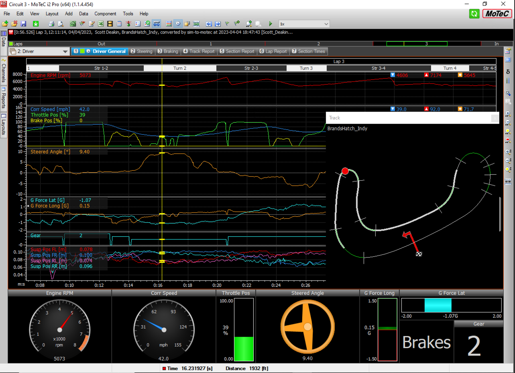Switch to the Braking worksheet tab
The image size is (515, 373).
pos(168,51)
